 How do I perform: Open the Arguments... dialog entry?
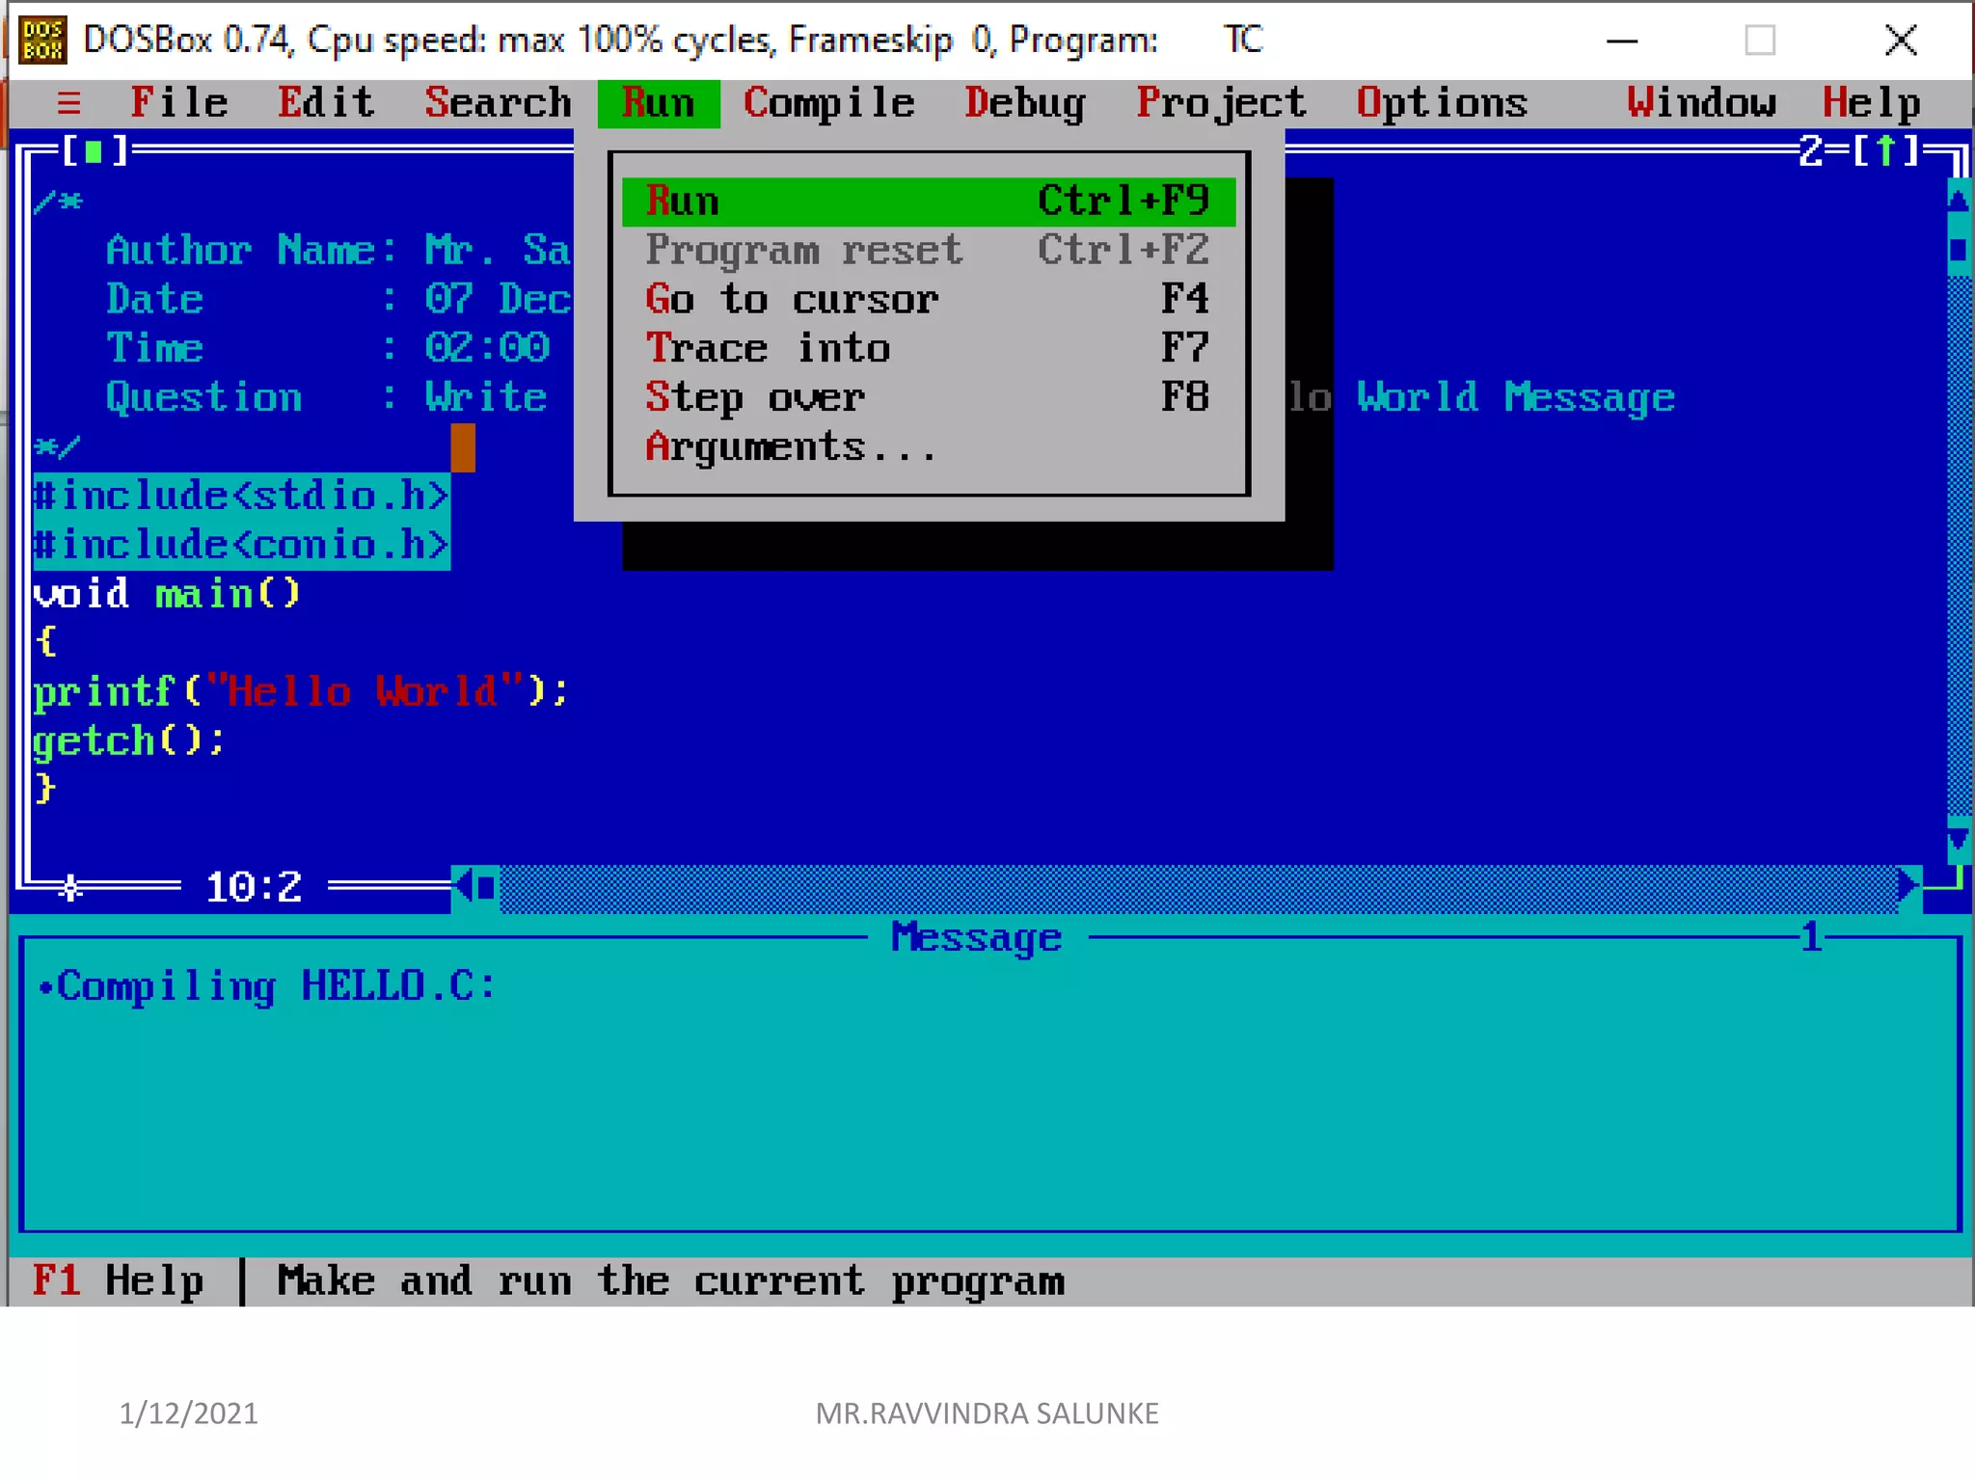click(791, 447)
